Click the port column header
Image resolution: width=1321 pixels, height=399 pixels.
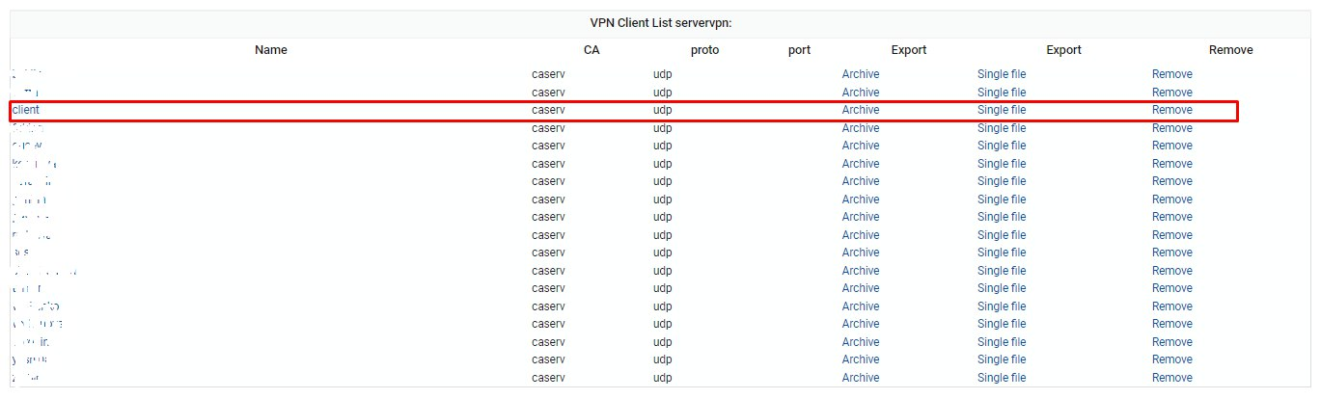799,50
